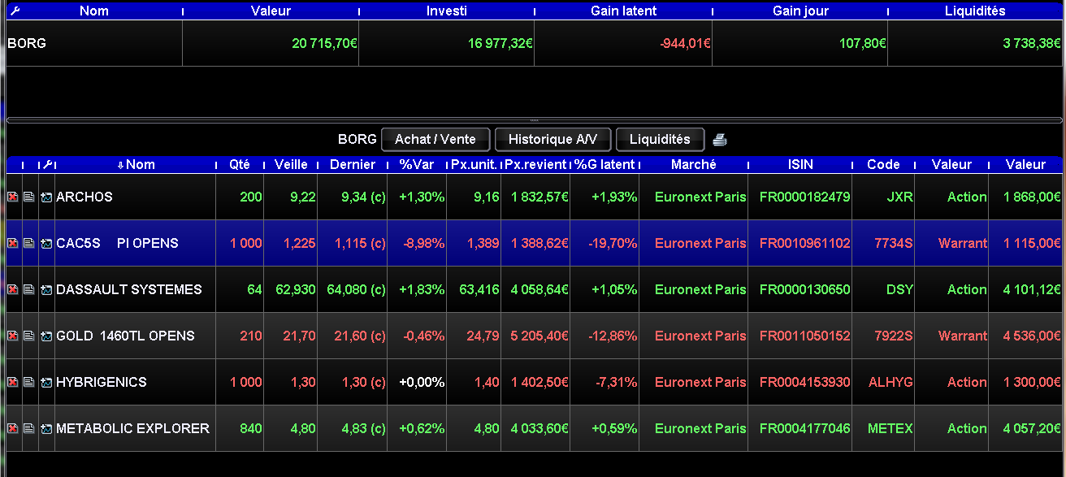Open chart icon on METABOLIC EXPLORER row
Screen dimensions: 1066x477
[x=46, y=429]
